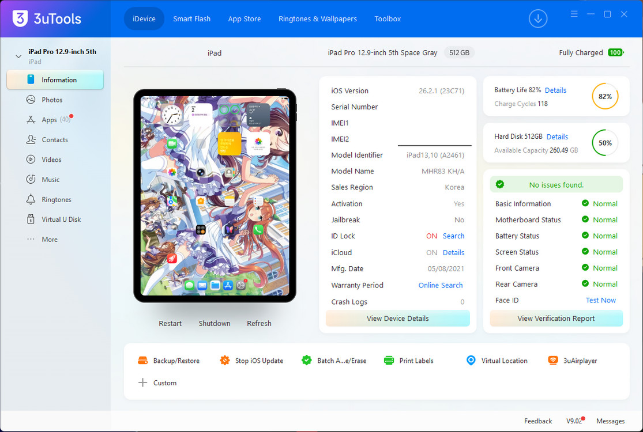Screen dimensions: 643x432
Task: Click the Information device icon in sidebar
Action: (31, 79)
